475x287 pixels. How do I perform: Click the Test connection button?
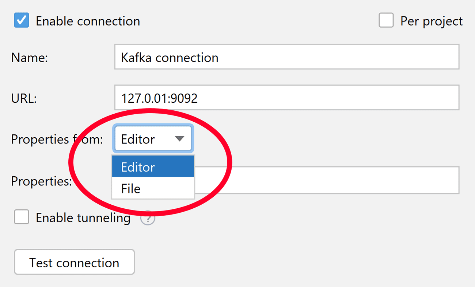pos(74,262)
